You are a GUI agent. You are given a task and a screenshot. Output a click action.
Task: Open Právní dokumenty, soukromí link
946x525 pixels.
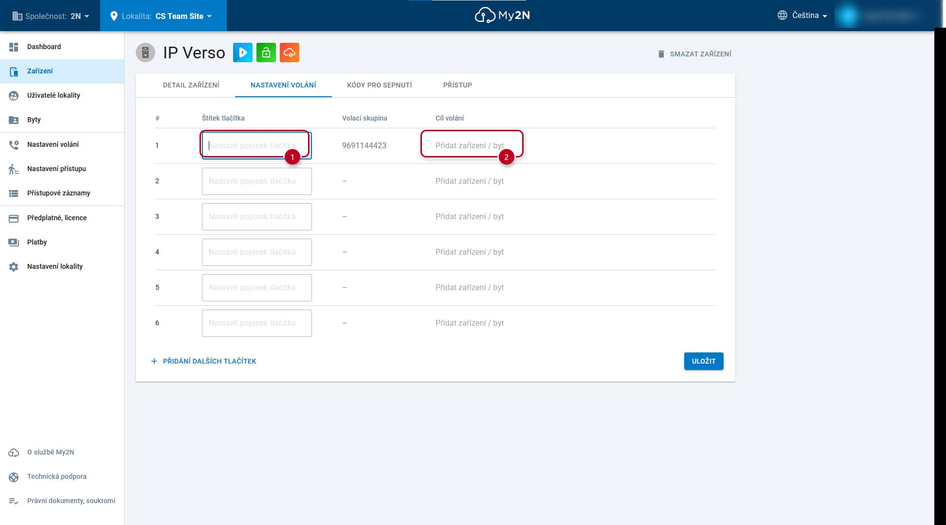tap(71, 501)
